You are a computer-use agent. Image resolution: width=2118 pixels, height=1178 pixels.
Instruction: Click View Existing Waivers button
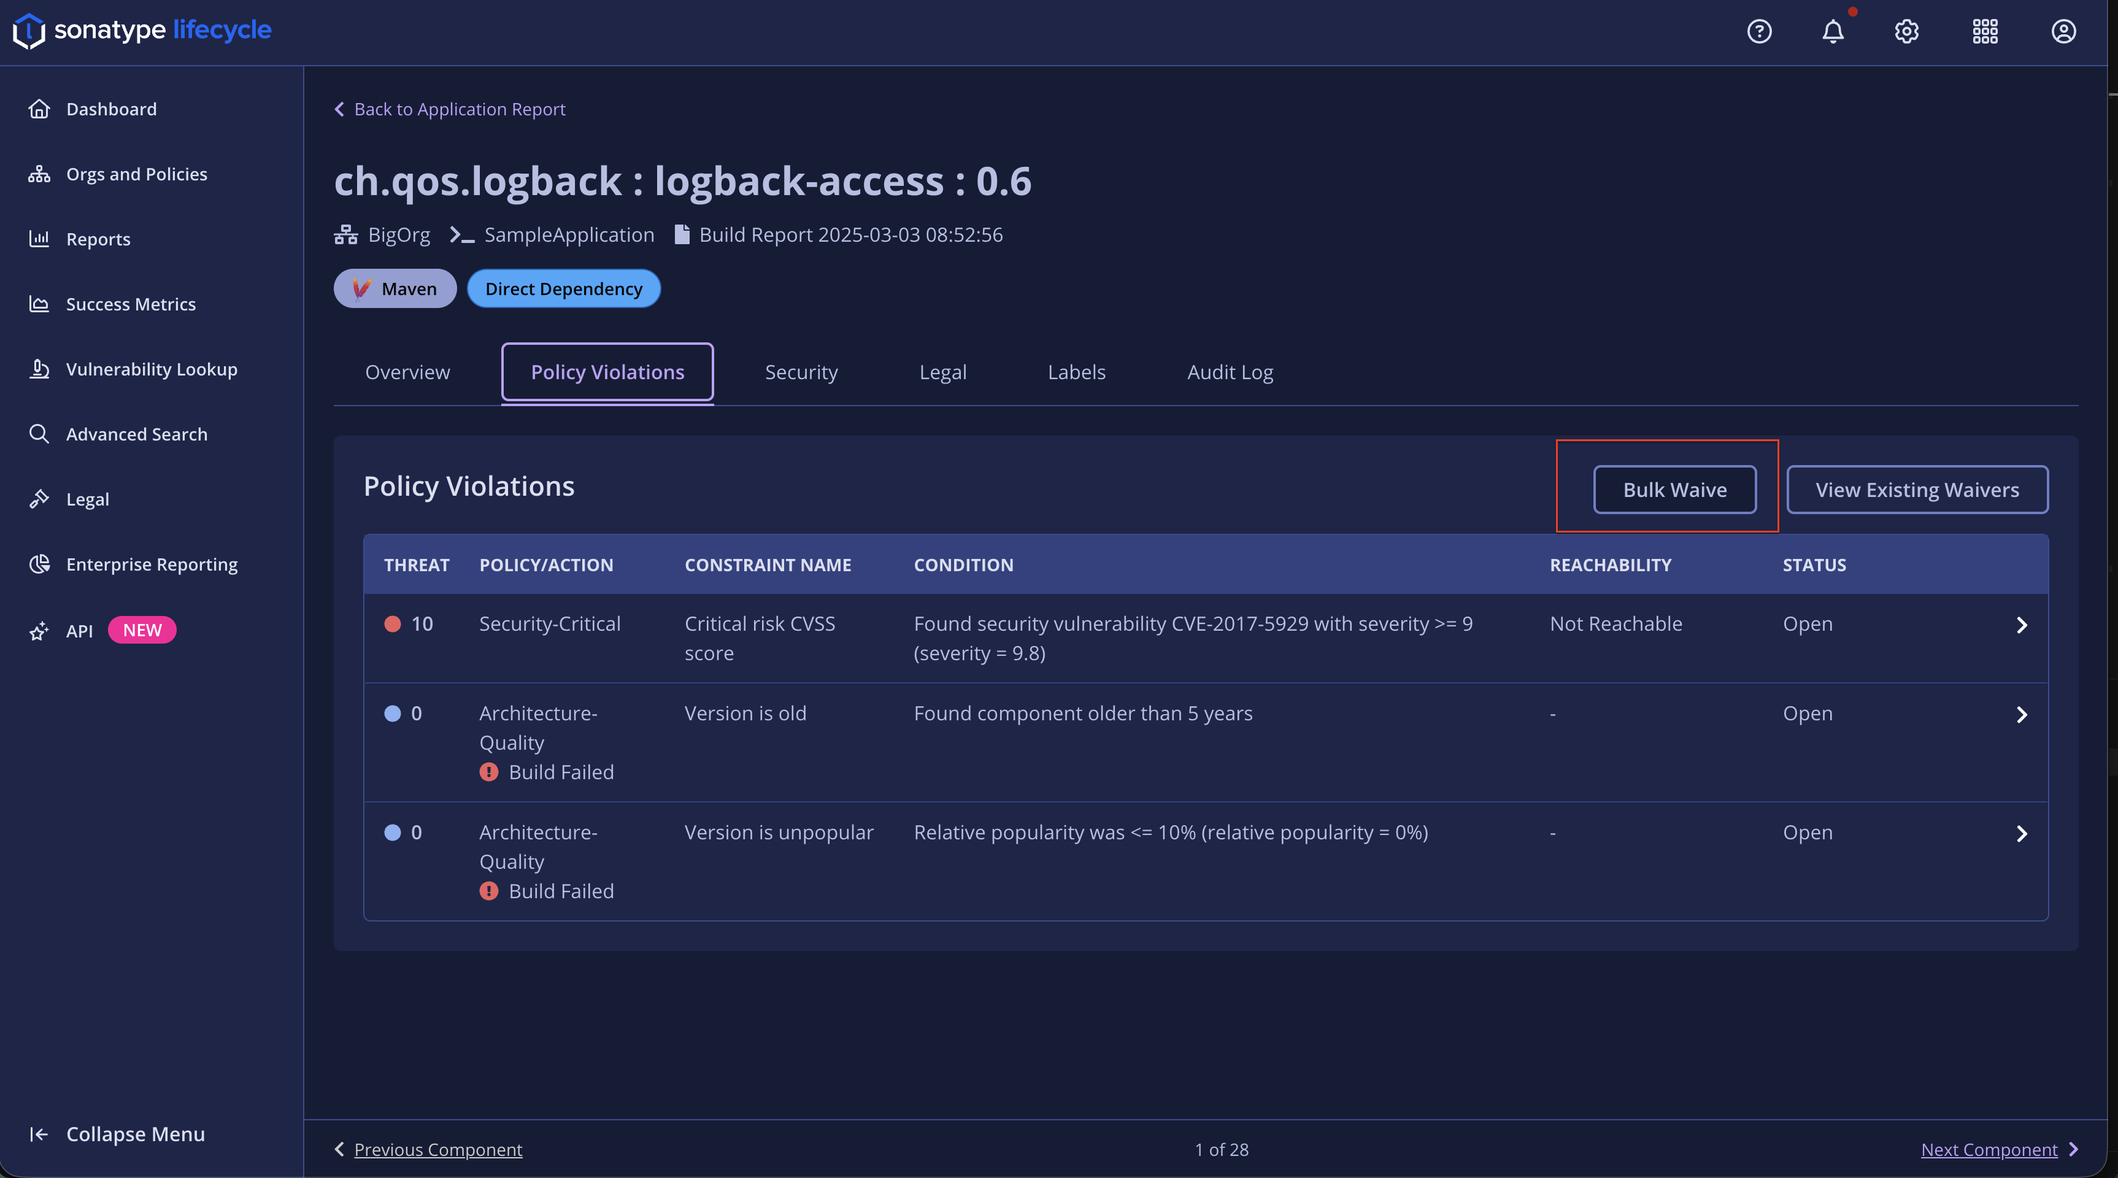[1917, 490]
